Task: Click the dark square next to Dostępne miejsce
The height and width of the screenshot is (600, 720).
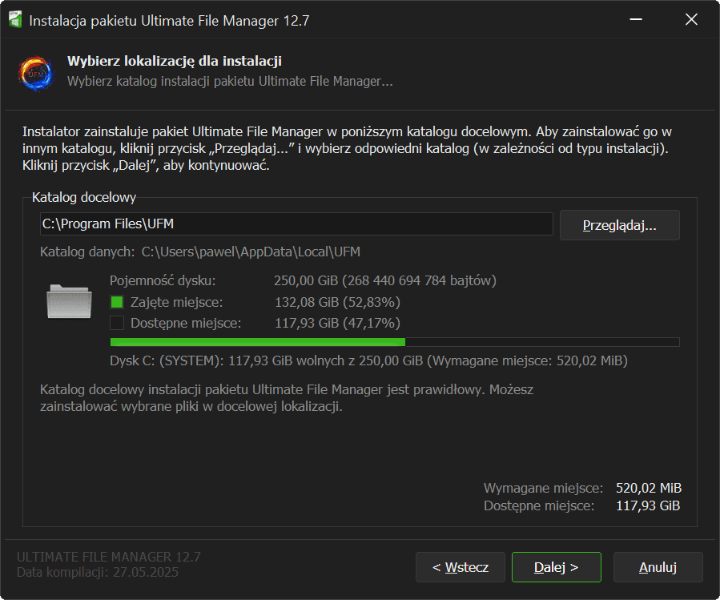Action: point(117,324)
